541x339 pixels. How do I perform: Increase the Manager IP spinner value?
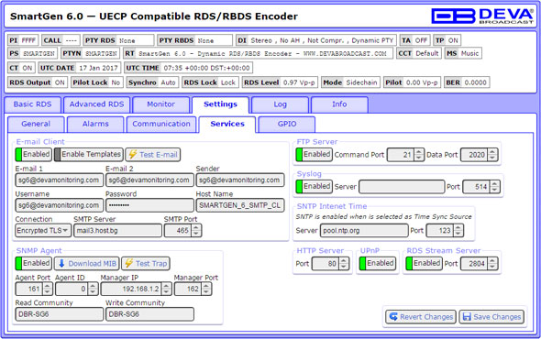pyautogui.click(x=166, y=286)
